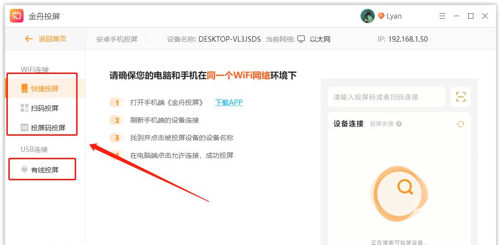501x245 pixels.
Task: Click the monitor icon next to 以太网
Action: coord(301,39)
